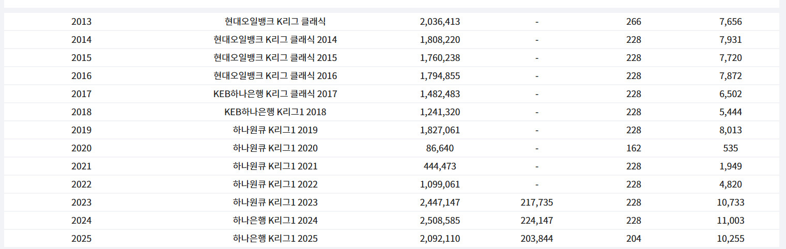The height and width of the screenshot is (249, 786).
Task: Select average value 5,444
Action: click(730, 112)
